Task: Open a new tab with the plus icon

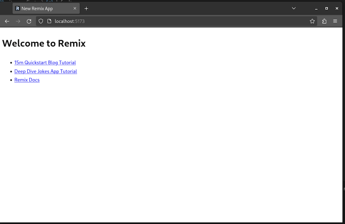Action: (x=86, y=8)
